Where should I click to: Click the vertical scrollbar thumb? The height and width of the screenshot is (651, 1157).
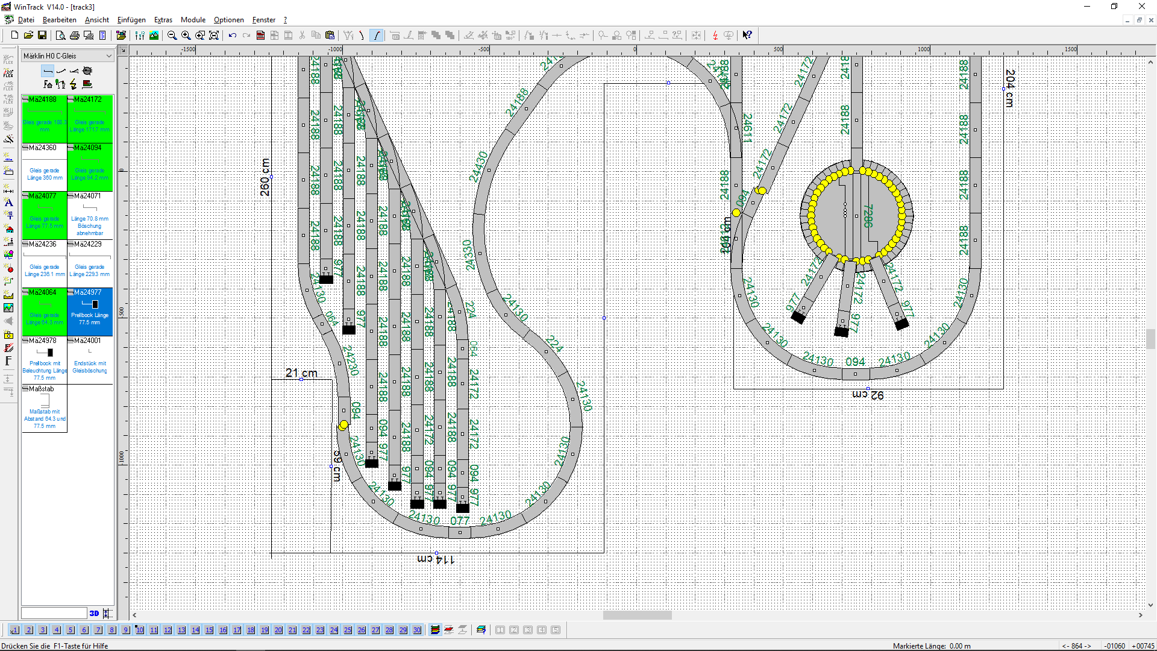click(x=1151, y=339)
